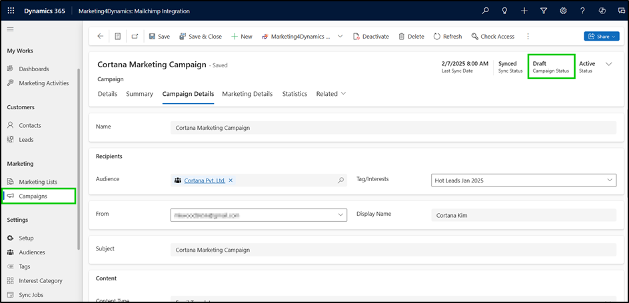Click the lightbulb assistant icon
This screenshot has width=629, height=303.
pos(504,11)
